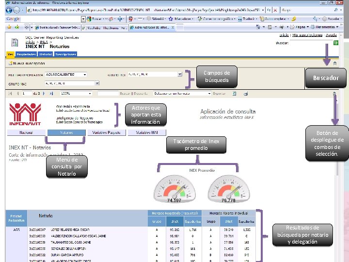Image resolution: width=349 pixels, height=262 pixels.
Task: Go to next report page icon
Action: pos(44,94)
